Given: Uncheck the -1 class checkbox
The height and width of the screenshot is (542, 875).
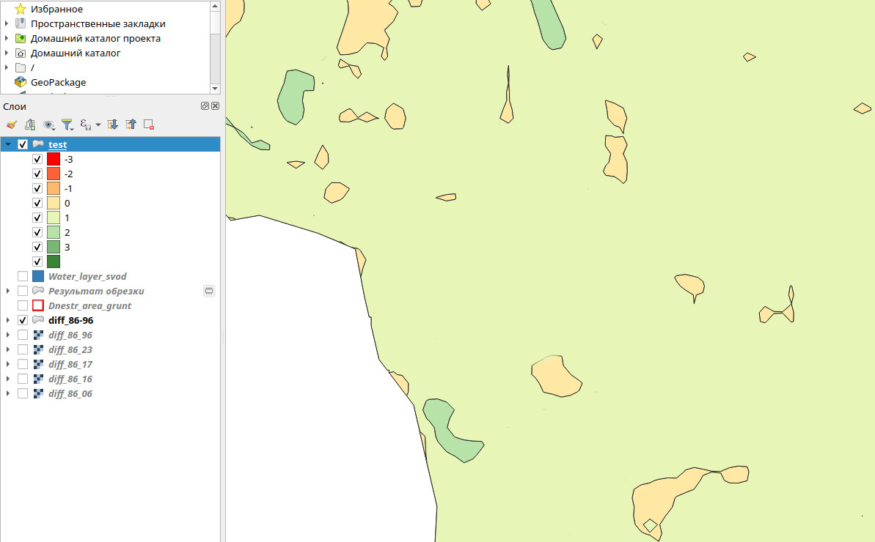Looking at the screenshot, I should (x=37, y=188).
